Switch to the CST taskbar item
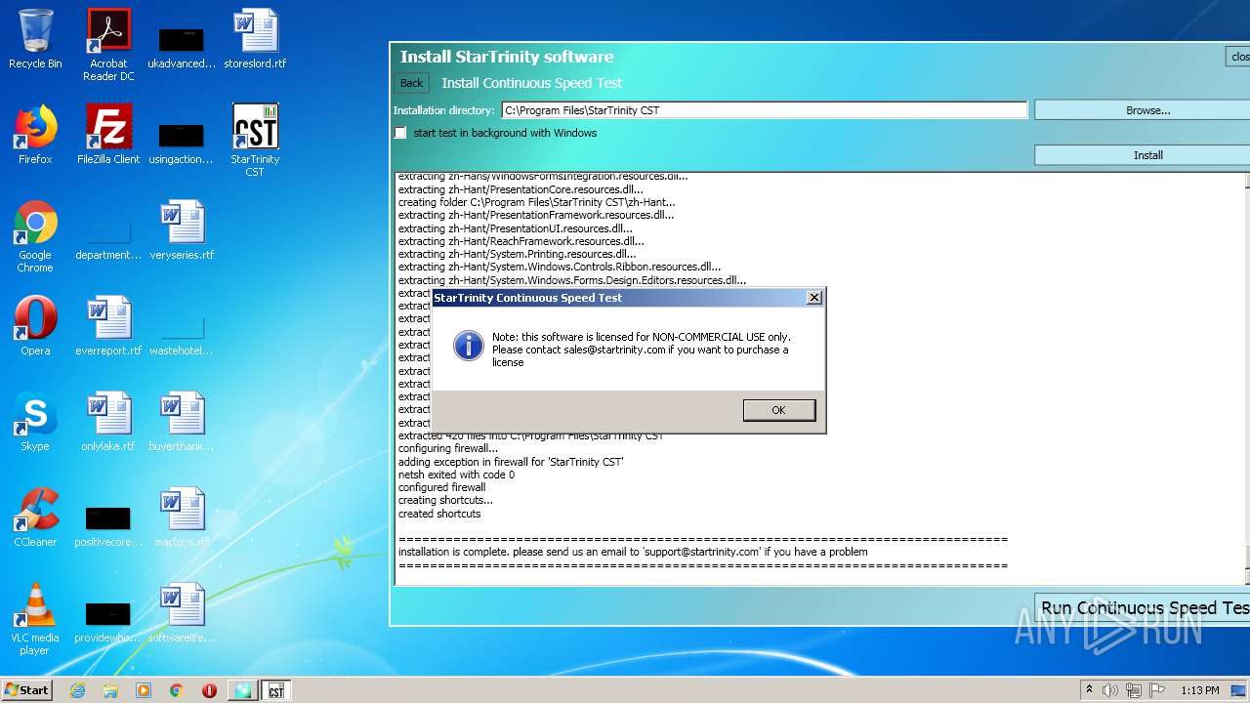Image resolution: width=1250 pixels, height=703 pixels. coord(275,690)
